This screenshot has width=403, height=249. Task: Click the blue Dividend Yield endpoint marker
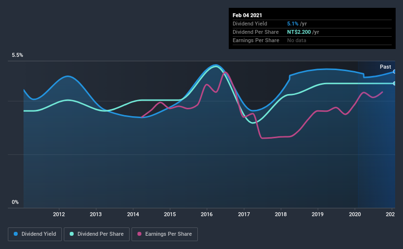[394, 72]
